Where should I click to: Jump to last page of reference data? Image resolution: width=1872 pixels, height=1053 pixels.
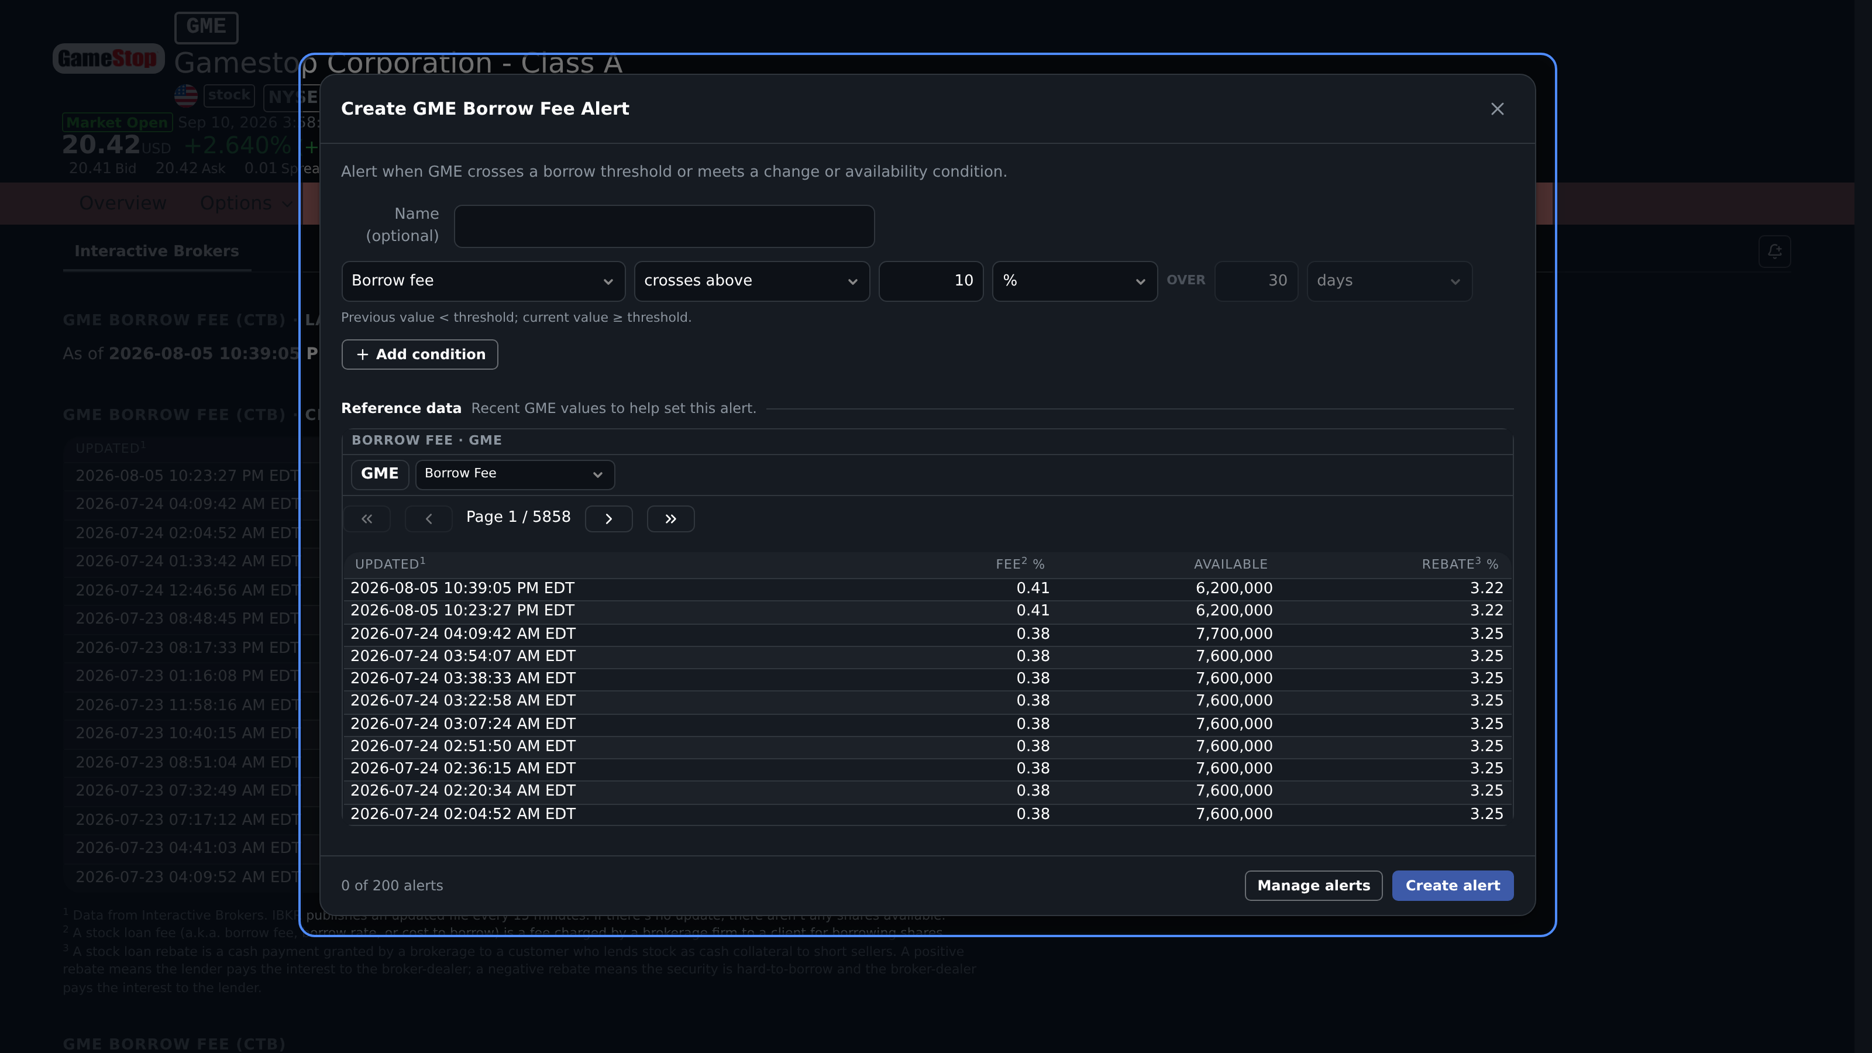671,519
